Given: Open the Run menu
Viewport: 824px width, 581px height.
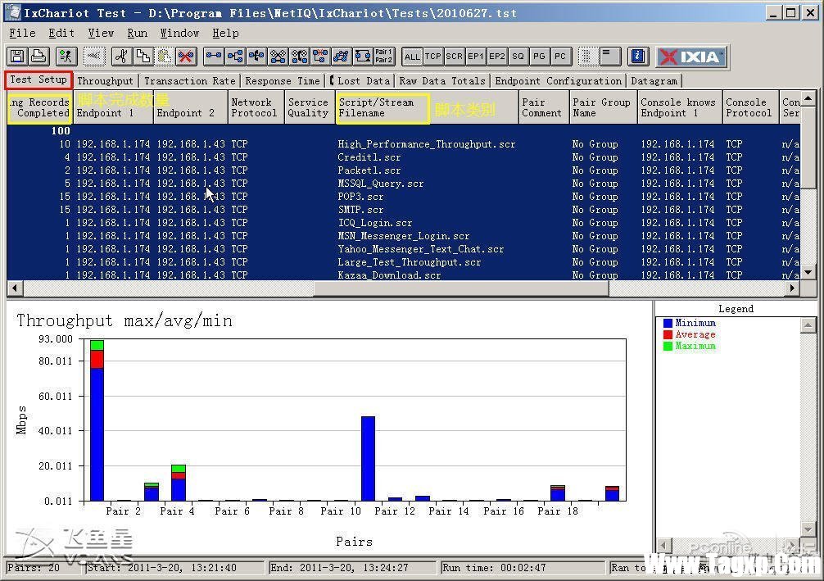Looking at the screenshot, I should coord(137,33).
